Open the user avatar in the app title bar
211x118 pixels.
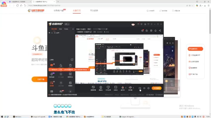click(133, 25)
